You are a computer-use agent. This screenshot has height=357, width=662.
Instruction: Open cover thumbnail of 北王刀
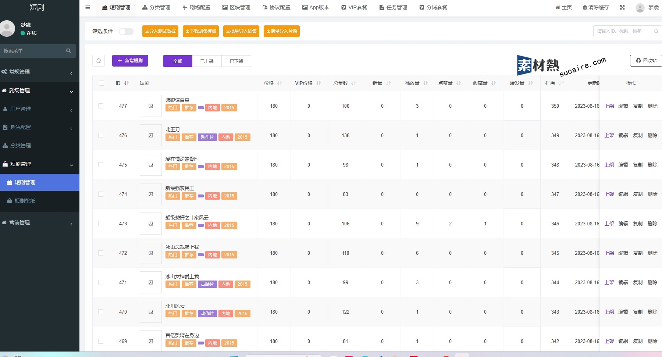click(x=151, y=135)
